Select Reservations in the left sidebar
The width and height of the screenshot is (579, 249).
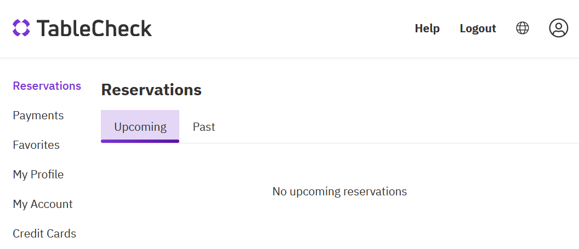coord(47,86)
